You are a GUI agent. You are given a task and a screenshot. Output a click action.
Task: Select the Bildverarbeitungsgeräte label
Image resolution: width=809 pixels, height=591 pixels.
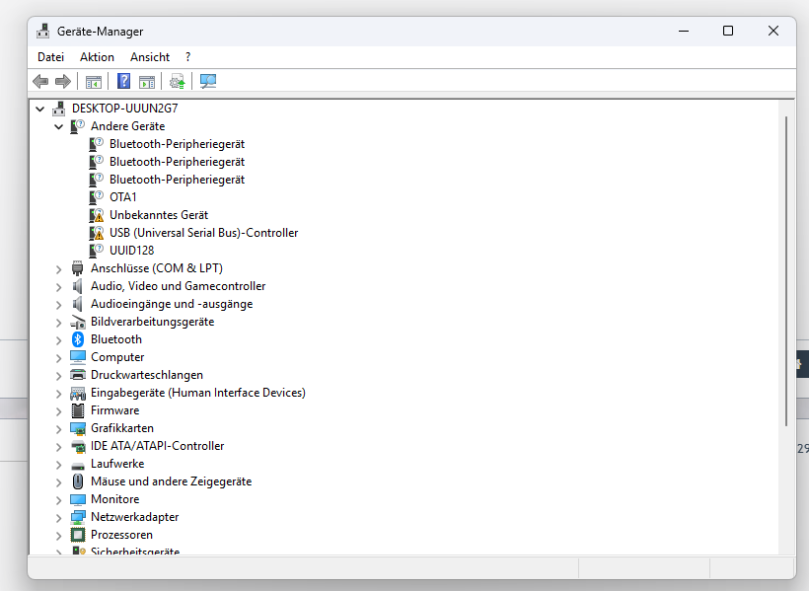152,322
